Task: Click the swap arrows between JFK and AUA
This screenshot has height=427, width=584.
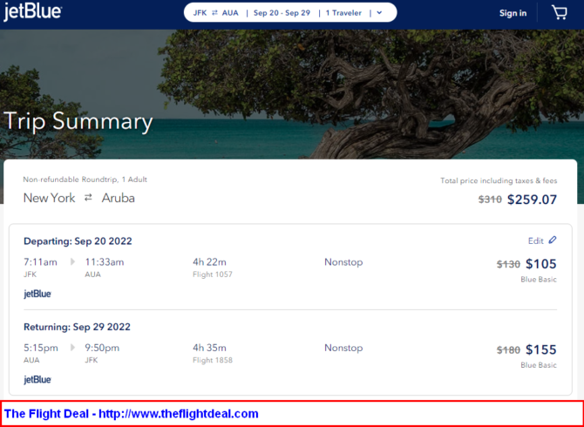Action: tap(214, 13)
